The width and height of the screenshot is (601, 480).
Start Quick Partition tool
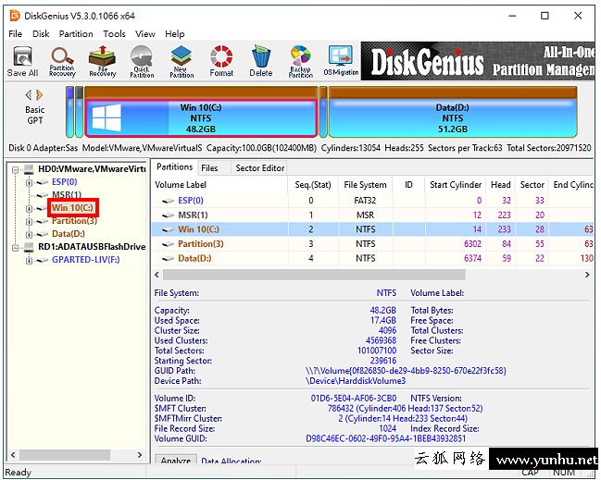click(142, 62)
